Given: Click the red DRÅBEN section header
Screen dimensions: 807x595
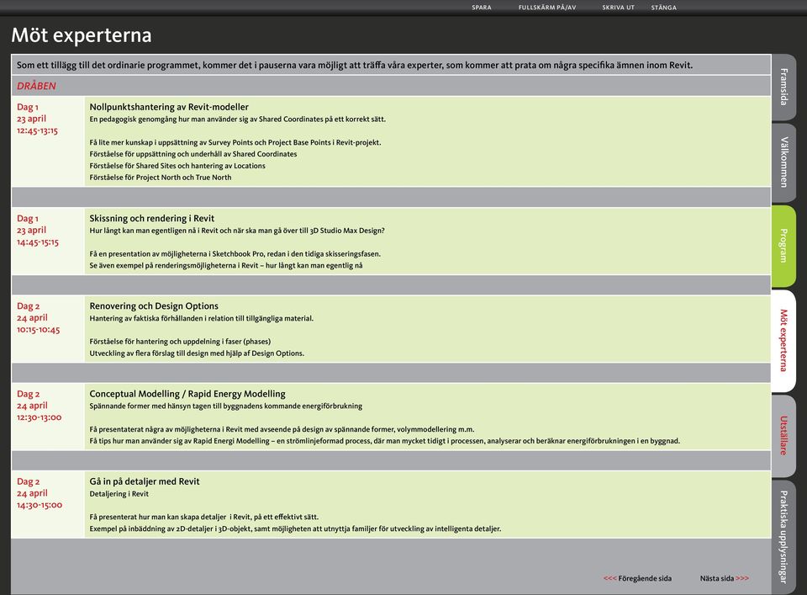Looking at the screenshot, I should click(x=36, y=86).
